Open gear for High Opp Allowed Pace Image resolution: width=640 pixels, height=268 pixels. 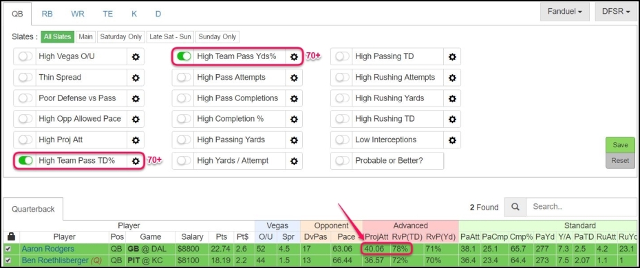pos(136,119)
